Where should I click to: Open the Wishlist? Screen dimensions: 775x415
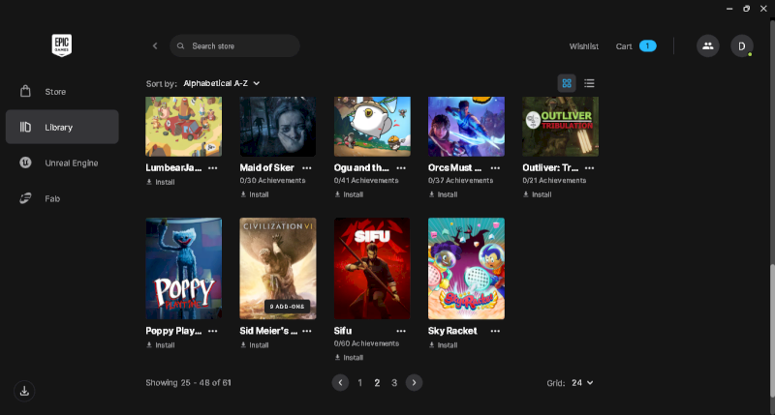coord(584,46)
